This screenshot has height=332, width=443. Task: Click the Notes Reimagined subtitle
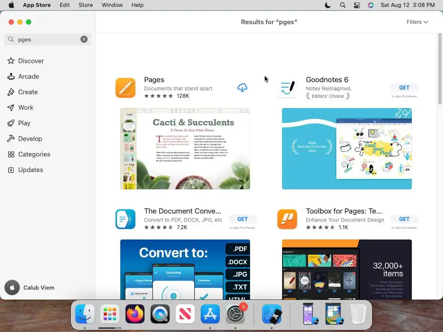click(329, 88)
